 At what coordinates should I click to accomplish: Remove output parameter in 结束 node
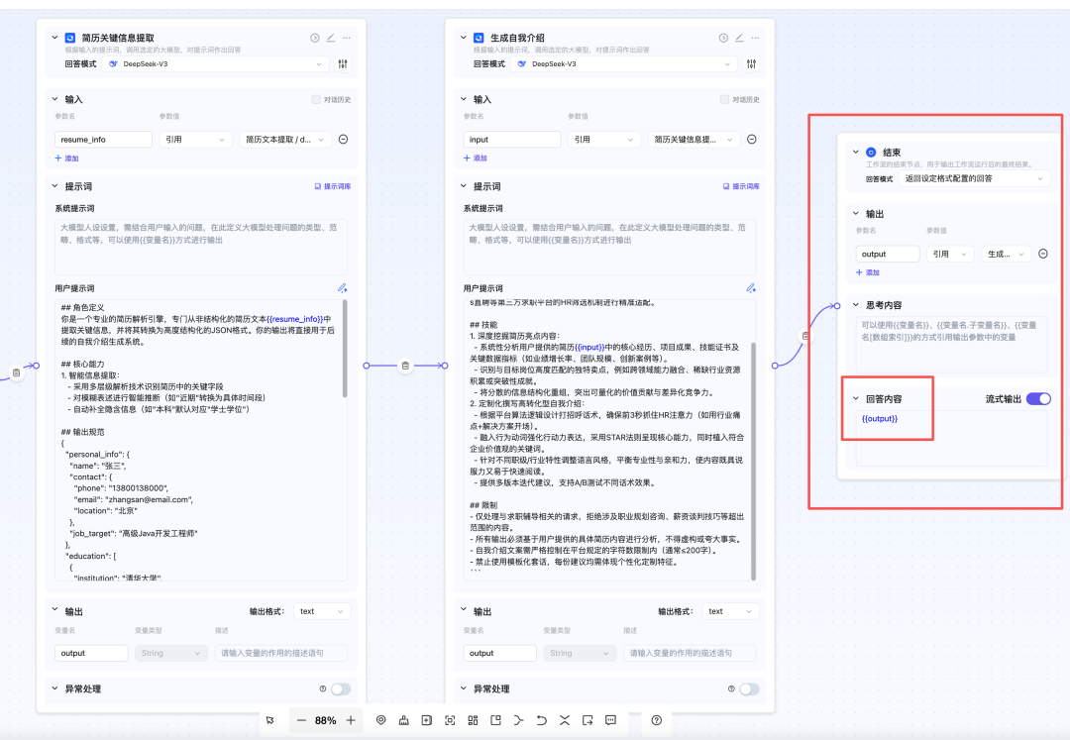point(1042,254)
